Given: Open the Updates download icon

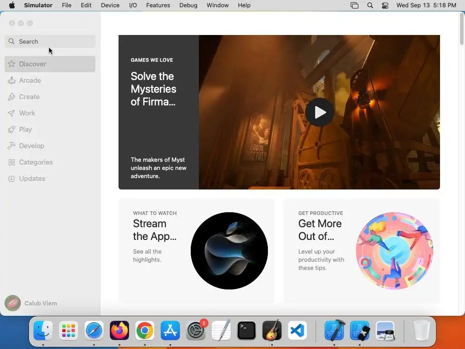Looking at the screenshot, I should [11, 178].
